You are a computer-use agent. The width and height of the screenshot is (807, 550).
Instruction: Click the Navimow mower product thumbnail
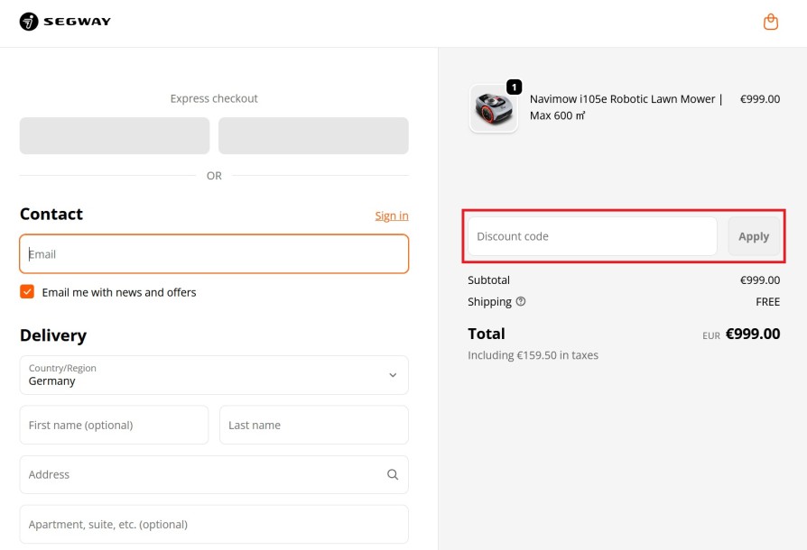click(x=494, y=109)
